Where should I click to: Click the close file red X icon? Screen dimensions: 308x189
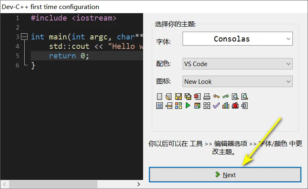[197, 97]
